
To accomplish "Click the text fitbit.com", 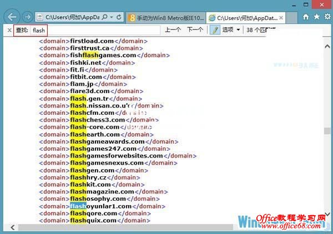I will coord(86,77).
